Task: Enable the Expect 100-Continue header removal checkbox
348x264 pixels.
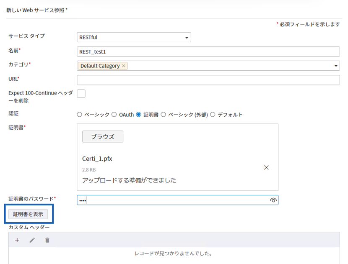Action: (x=81, y=93)
